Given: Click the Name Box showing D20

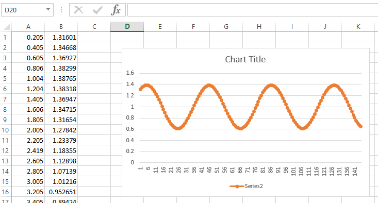Looking at the screenshot, I should [x=27, y=10].
